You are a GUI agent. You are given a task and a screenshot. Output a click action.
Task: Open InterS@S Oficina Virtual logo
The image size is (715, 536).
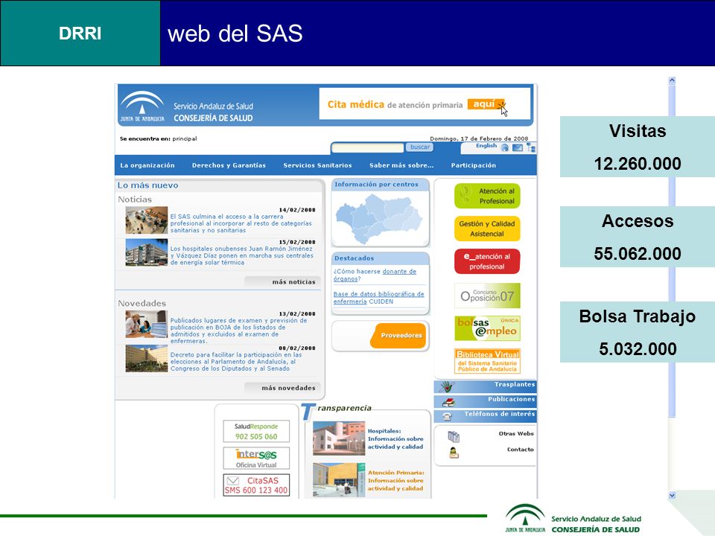coord(256,458)
